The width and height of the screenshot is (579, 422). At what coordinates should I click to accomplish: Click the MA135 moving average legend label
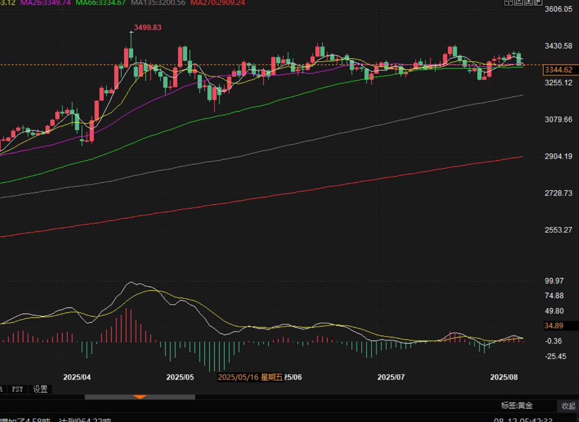point(158,3)
